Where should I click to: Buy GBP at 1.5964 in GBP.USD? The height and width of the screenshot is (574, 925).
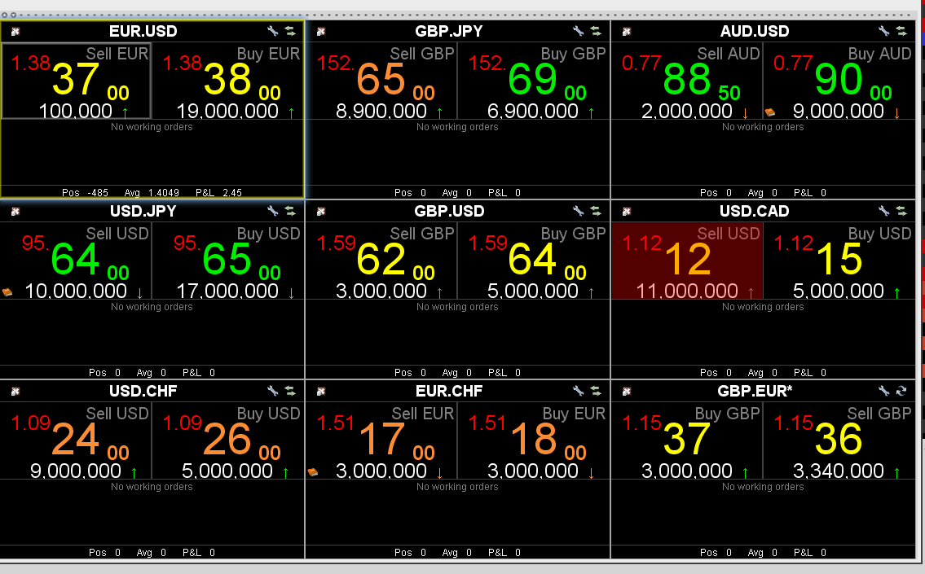coord(533,261)
